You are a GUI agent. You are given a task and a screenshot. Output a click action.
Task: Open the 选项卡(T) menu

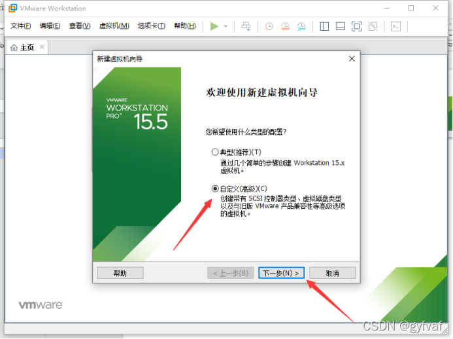(x=152, y=26)
